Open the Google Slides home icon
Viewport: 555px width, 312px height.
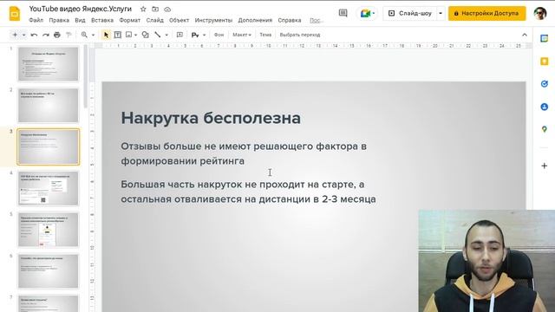15,14
